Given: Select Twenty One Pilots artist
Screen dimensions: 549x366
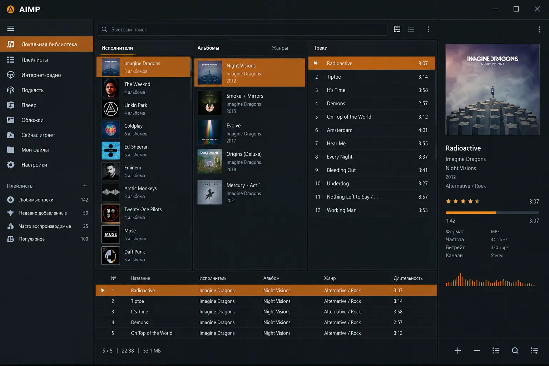Looking at the screenshot, I should click(143, 213).
